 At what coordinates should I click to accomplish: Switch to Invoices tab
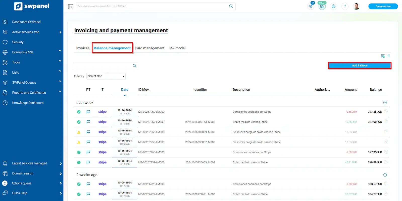(x=83, y=48)
